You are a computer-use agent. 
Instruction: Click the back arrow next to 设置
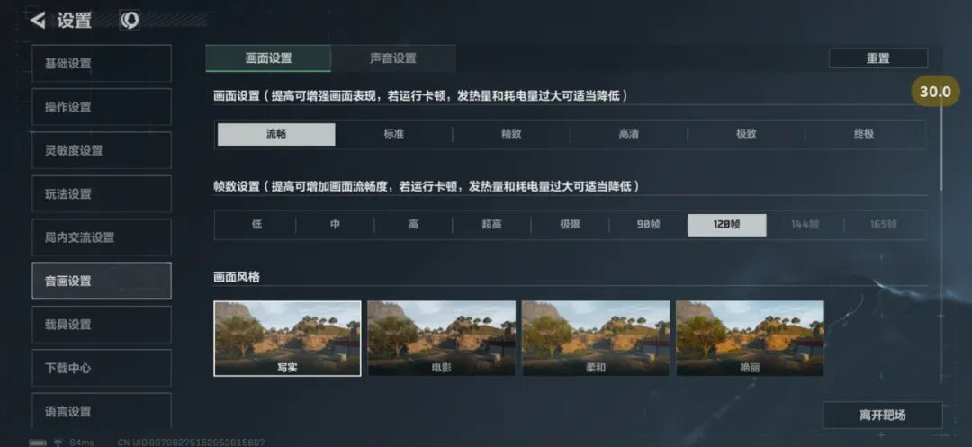[38, 21]
